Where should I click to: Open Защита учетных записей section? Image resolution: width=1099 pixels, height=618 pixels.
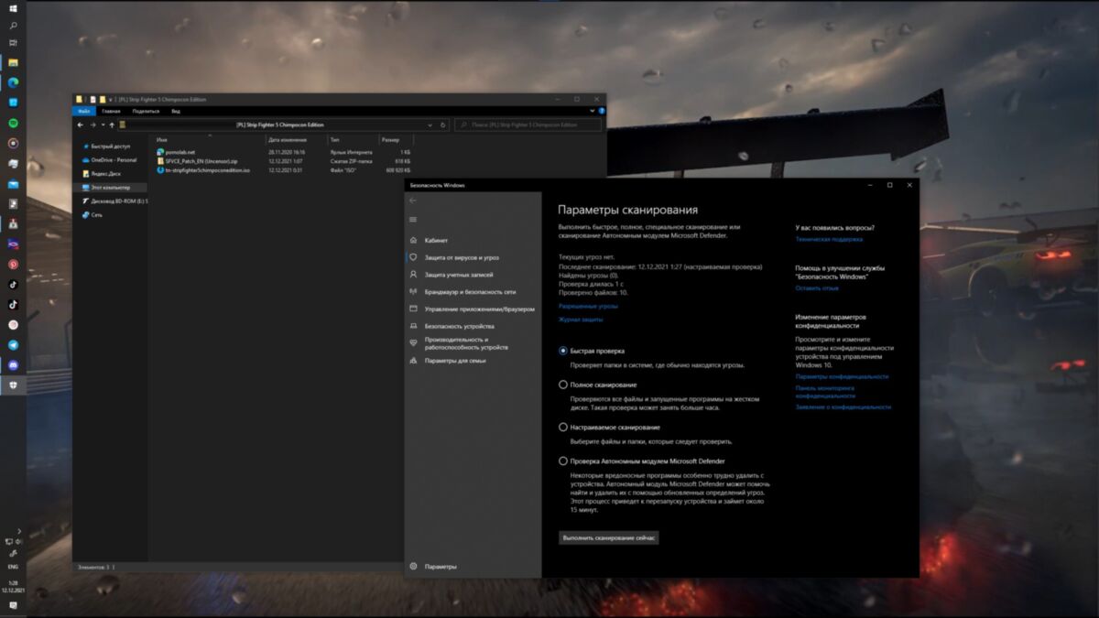(x=458, y=275)
